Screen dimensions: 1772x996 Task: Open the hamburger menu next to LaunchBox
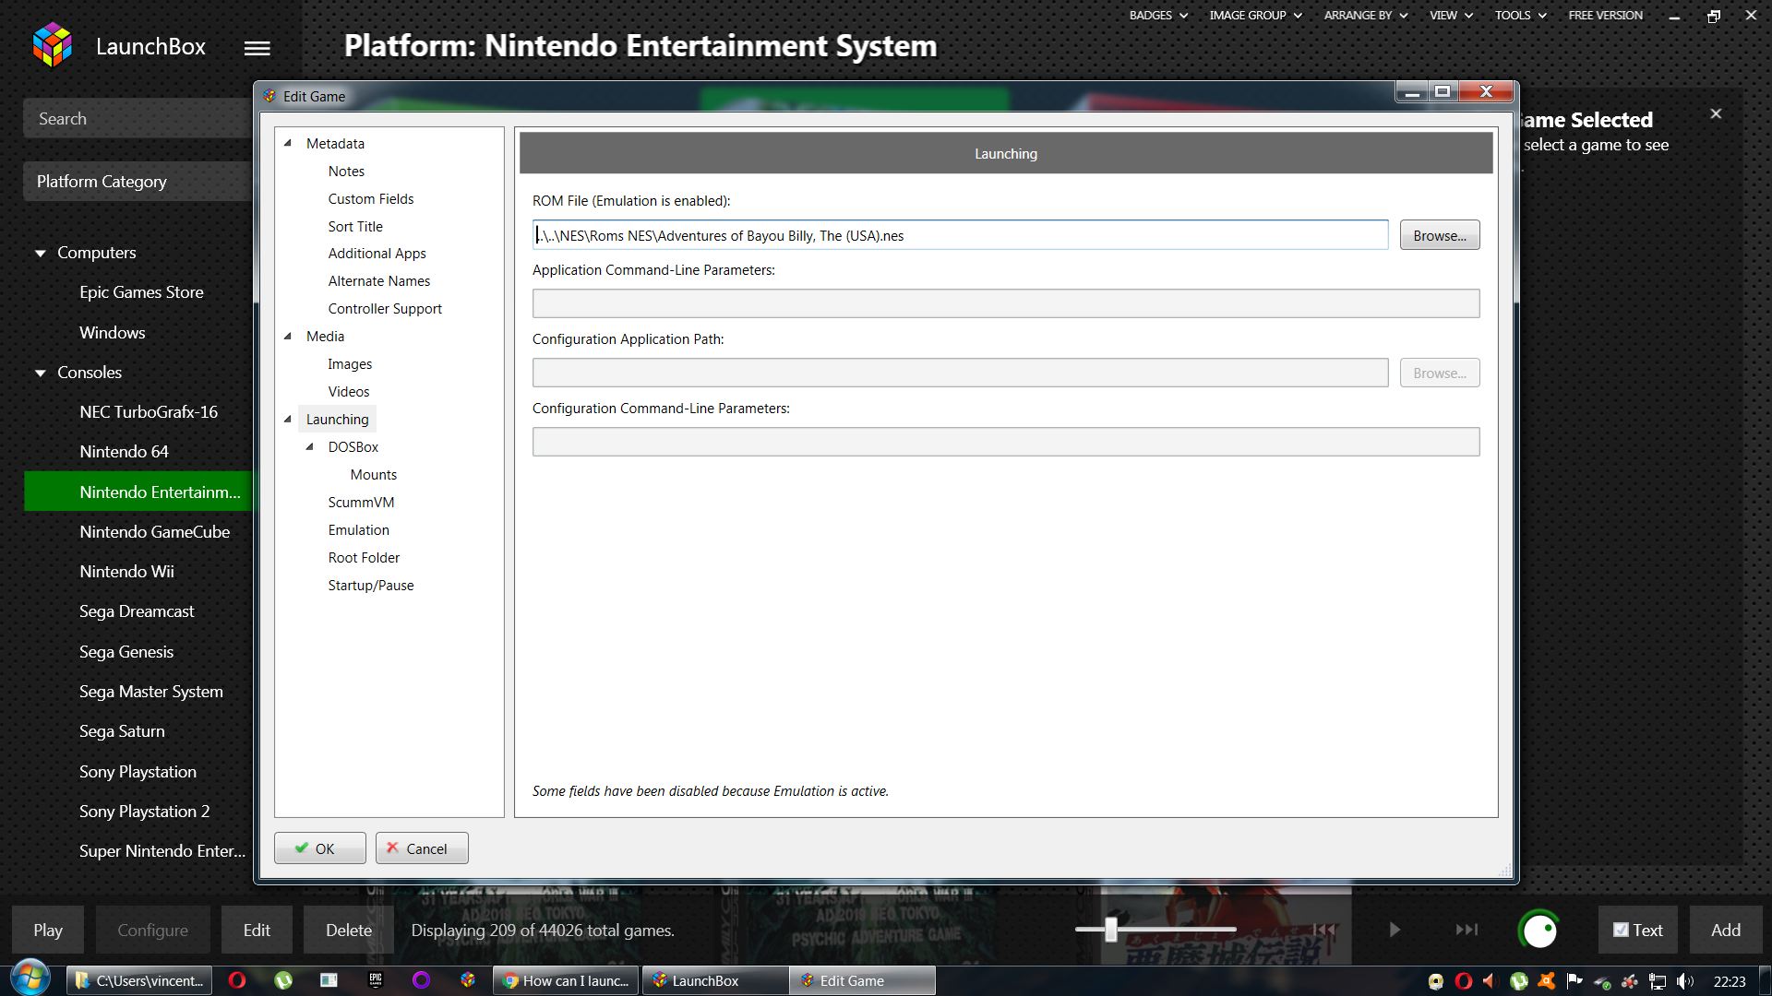pyautogui.click(x=257, y=48)
